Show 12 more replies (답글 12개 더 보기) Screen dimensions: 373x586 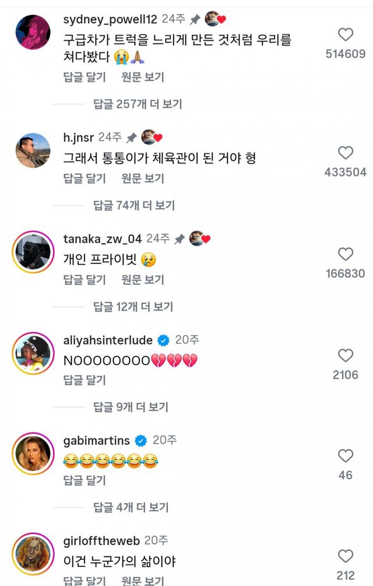pyautogui.click(x=134, y=306)
